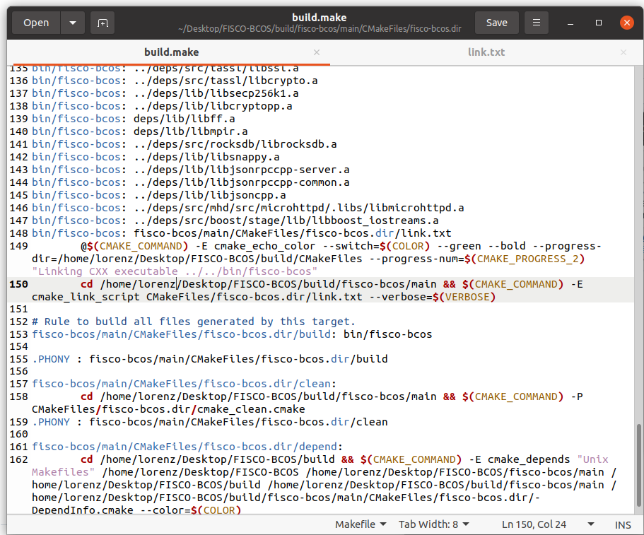Viewport: 644px width, 535px height.
Task: Switch to the build.make tab
Action: pos(171,52)
